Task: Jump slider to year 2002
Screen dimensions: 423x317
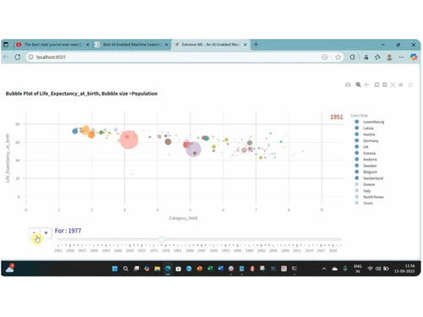Action: coord(261,250)
